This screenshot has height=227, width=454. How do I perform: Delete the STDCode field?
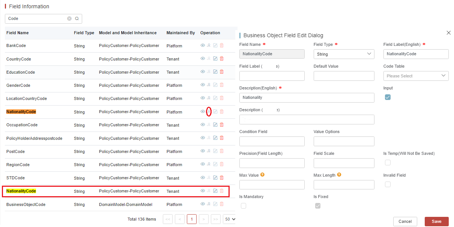click(x=222, y=178)
